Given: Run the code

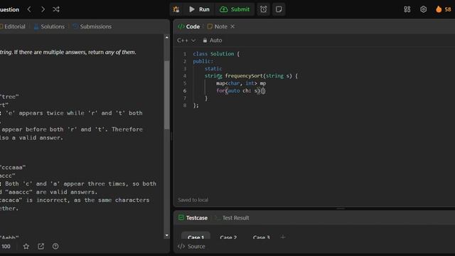Looking at the screenshot, I should point(199,9).
